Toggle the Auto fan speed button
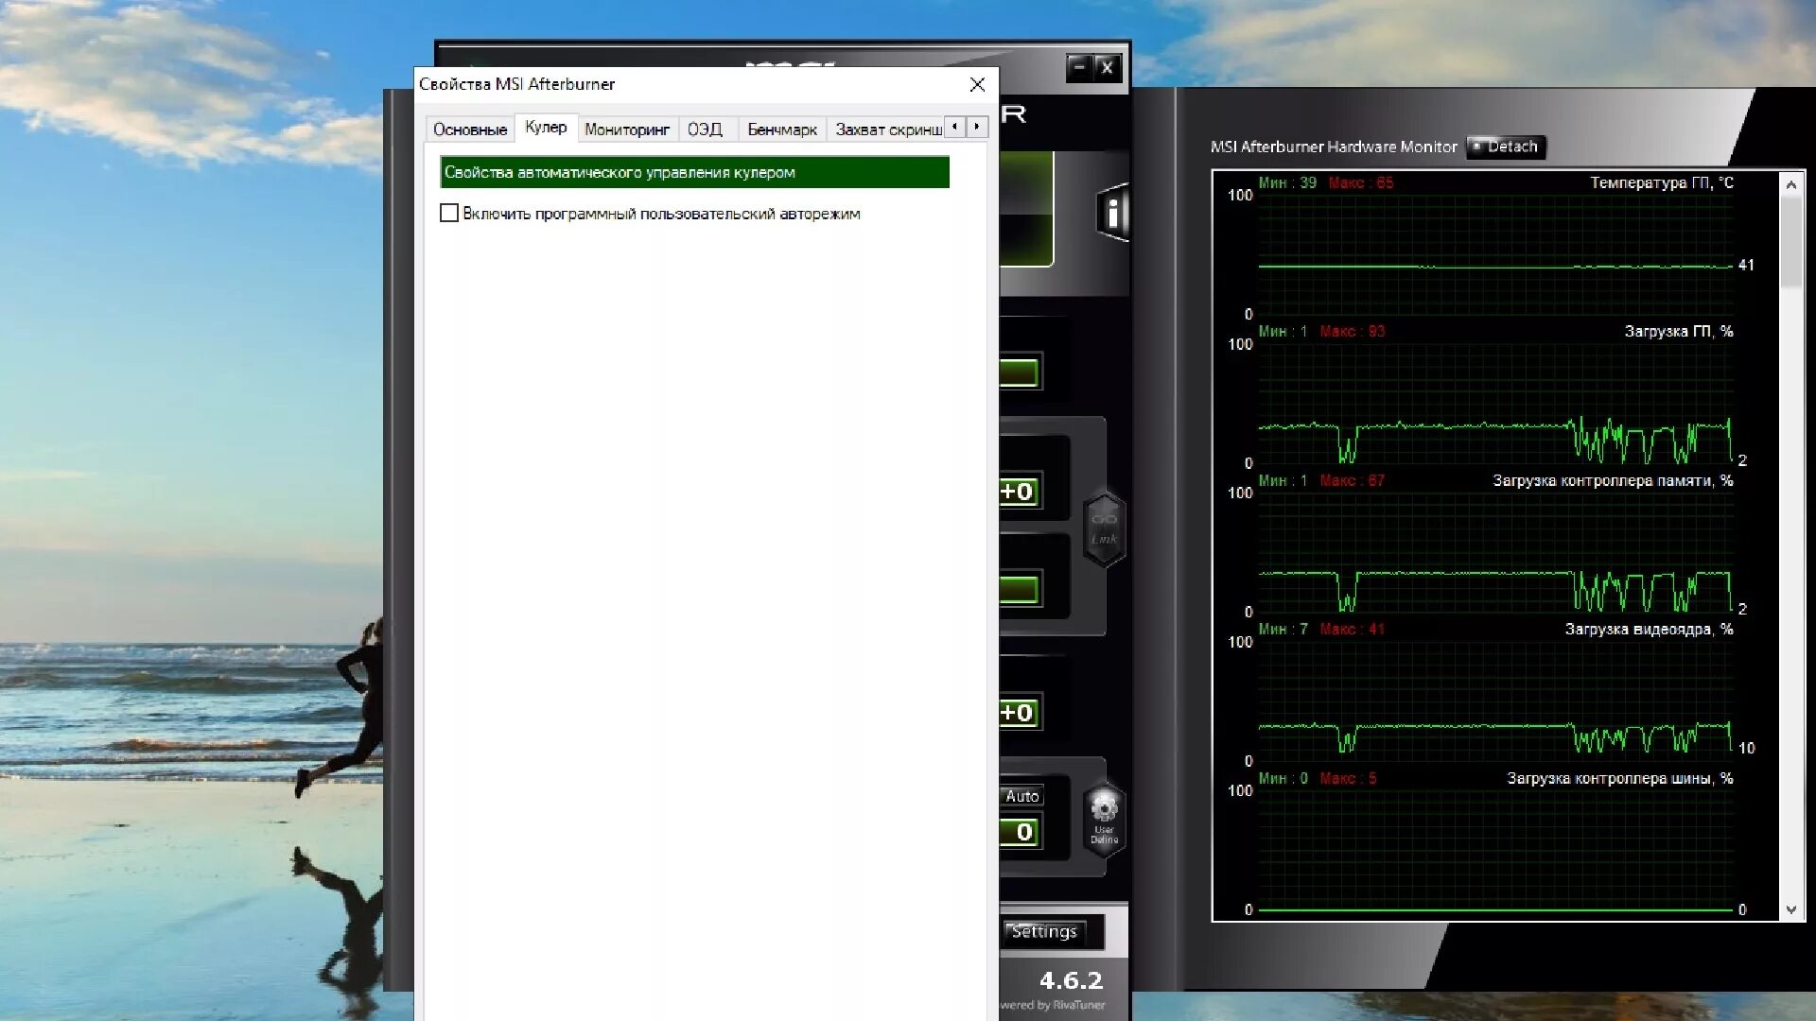 tap(1021, 796)
